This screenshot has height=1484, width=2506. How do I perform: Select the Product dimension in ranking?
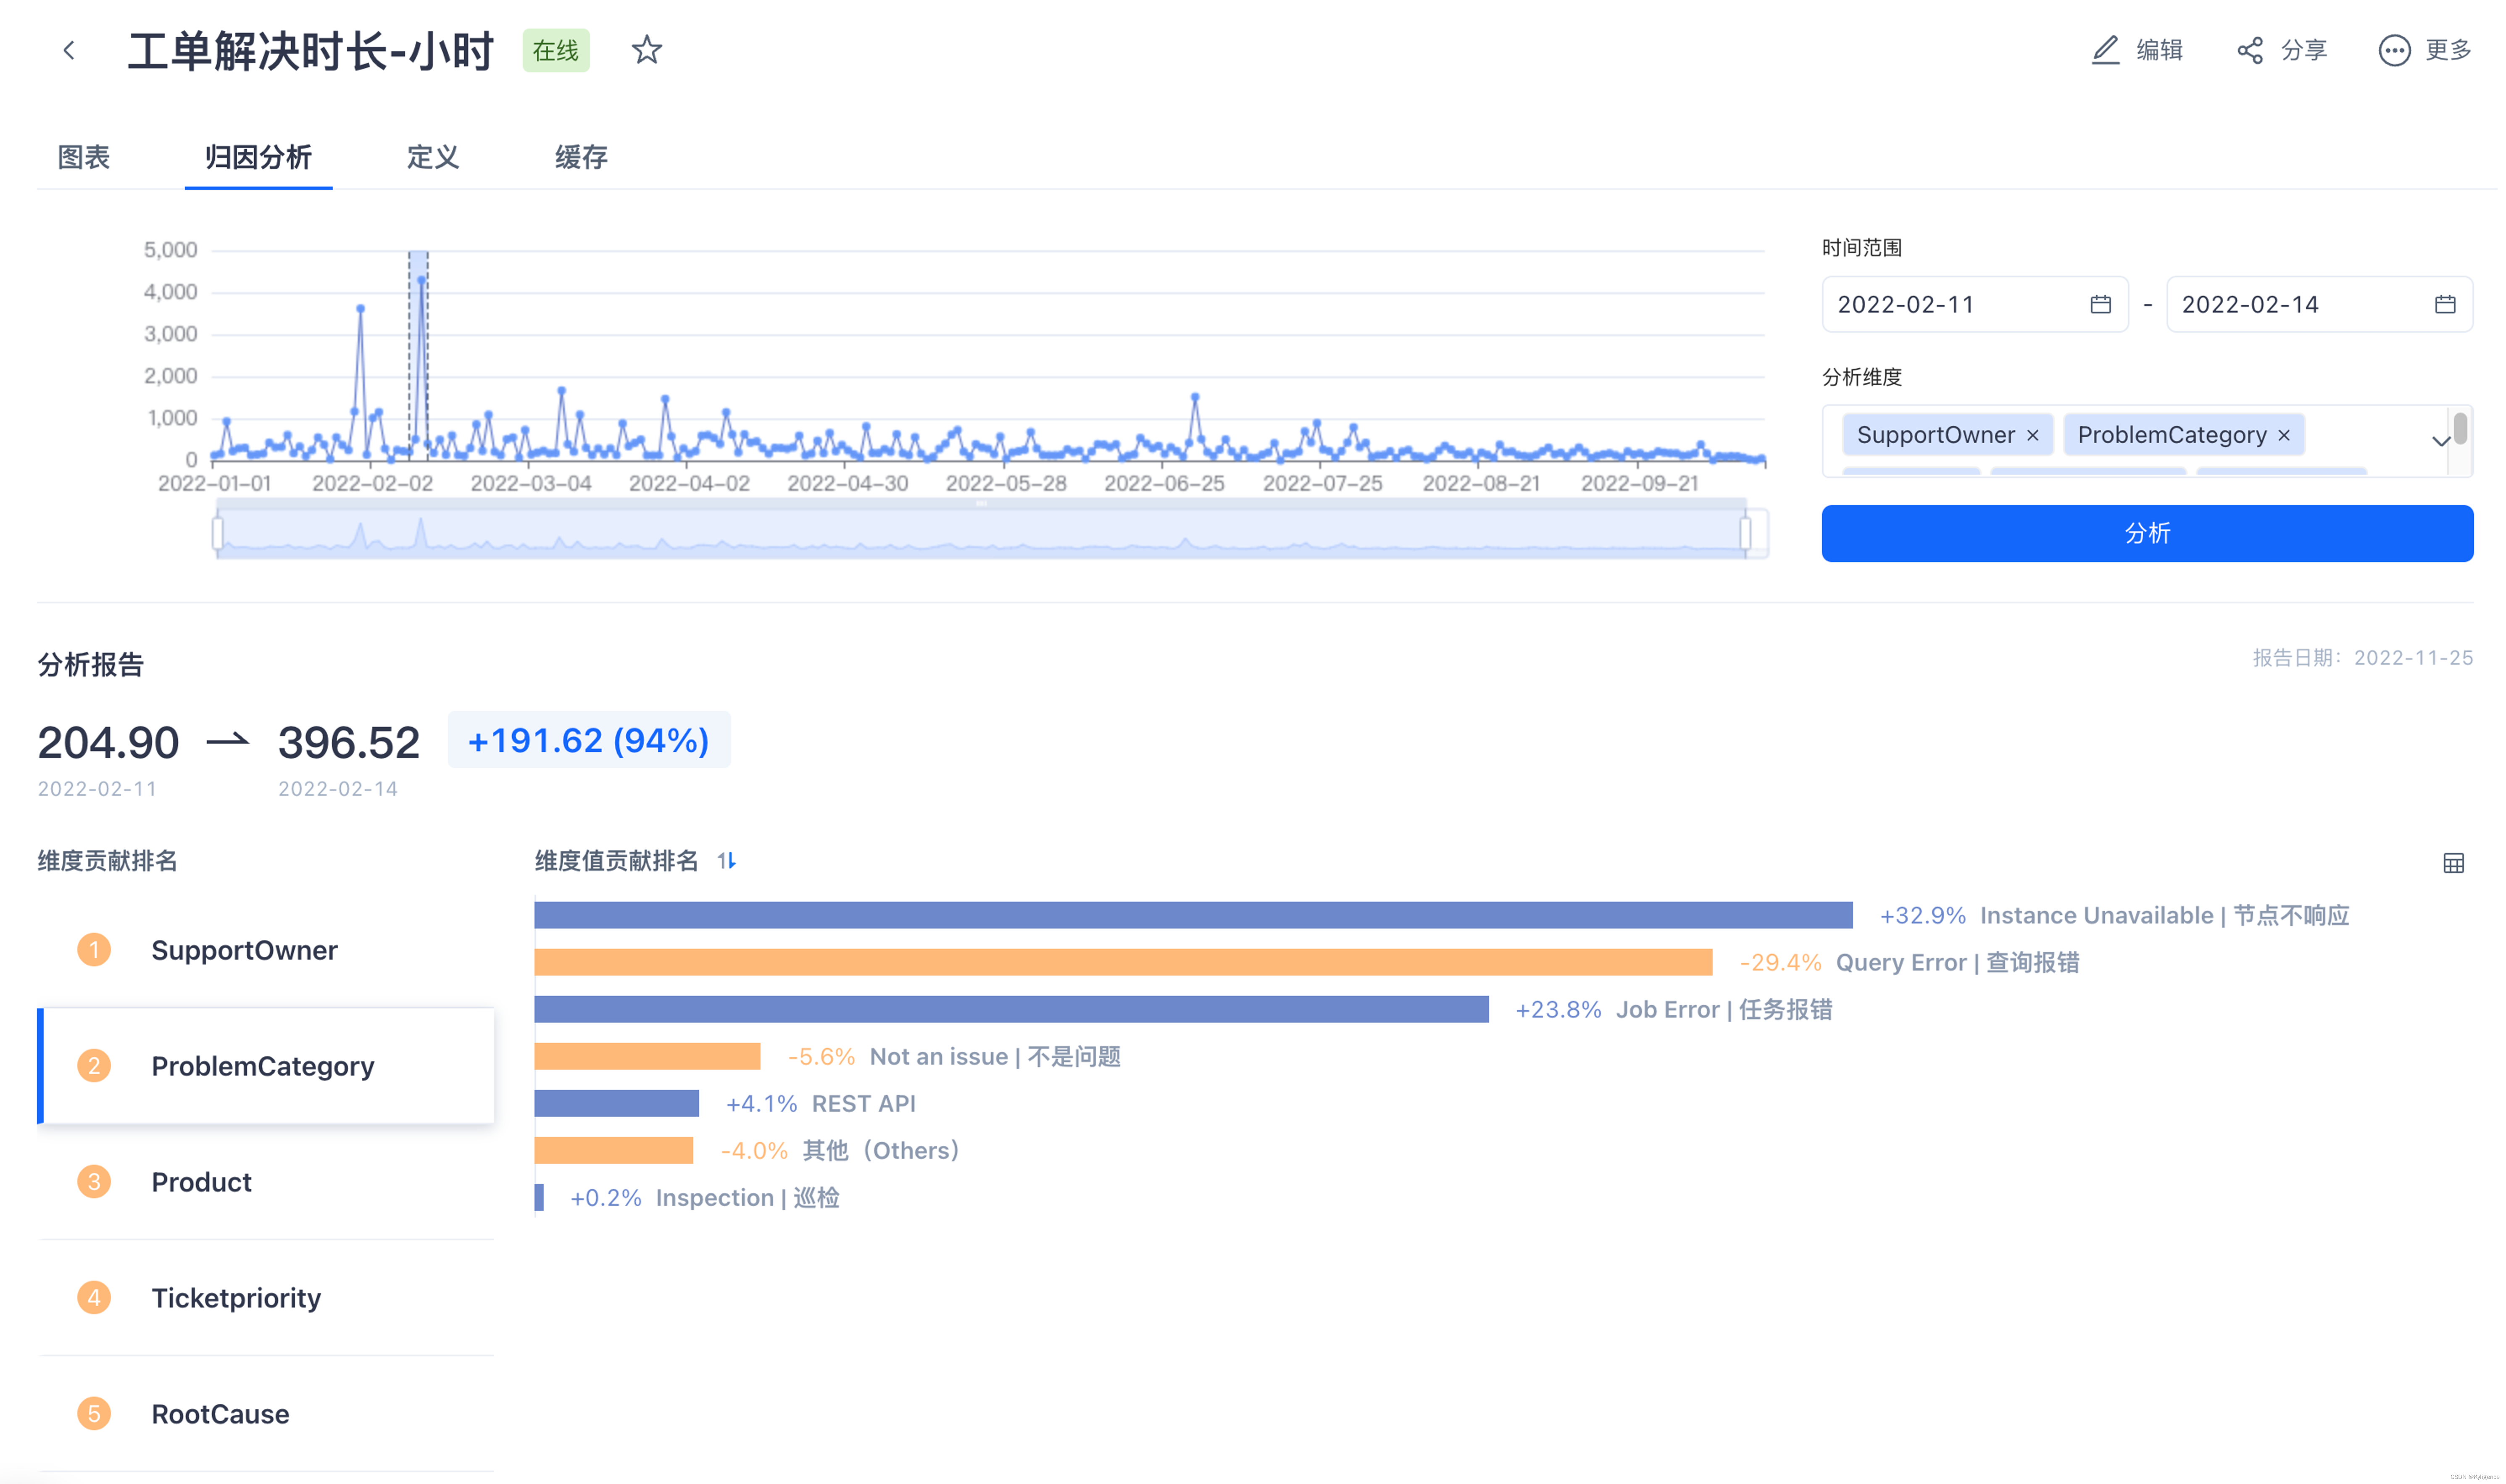click(x=201, y=1182)
